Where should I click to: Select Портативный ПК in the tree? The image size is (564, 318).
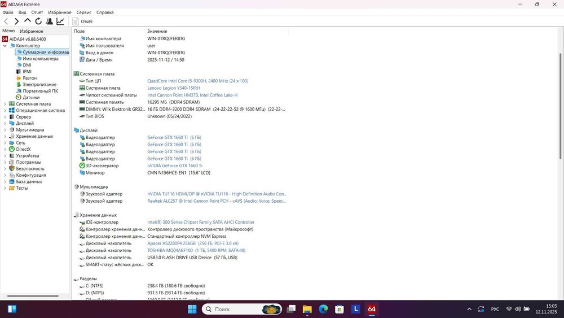click(40, 91)
